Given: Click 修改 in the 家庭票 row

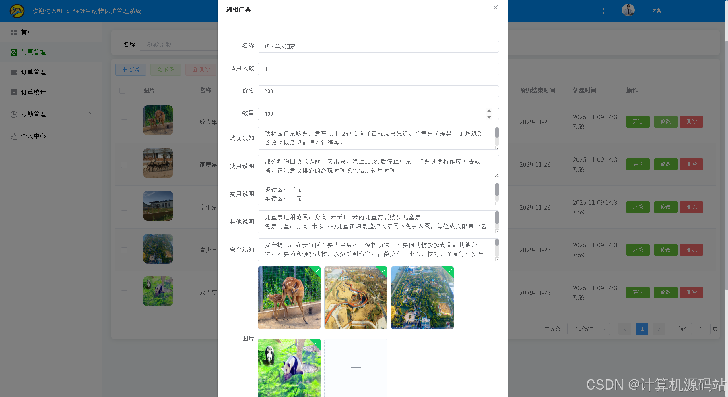Looking at the screenshot, I should (665, 164).
